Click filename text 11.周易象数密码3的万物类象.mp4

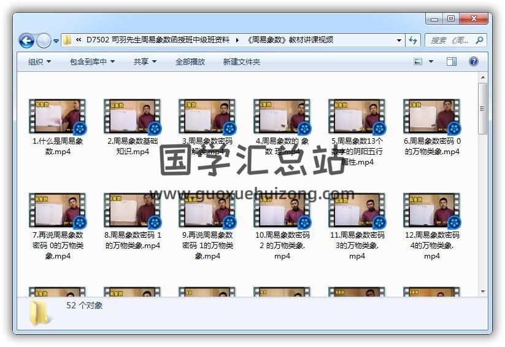coord(357,246)
